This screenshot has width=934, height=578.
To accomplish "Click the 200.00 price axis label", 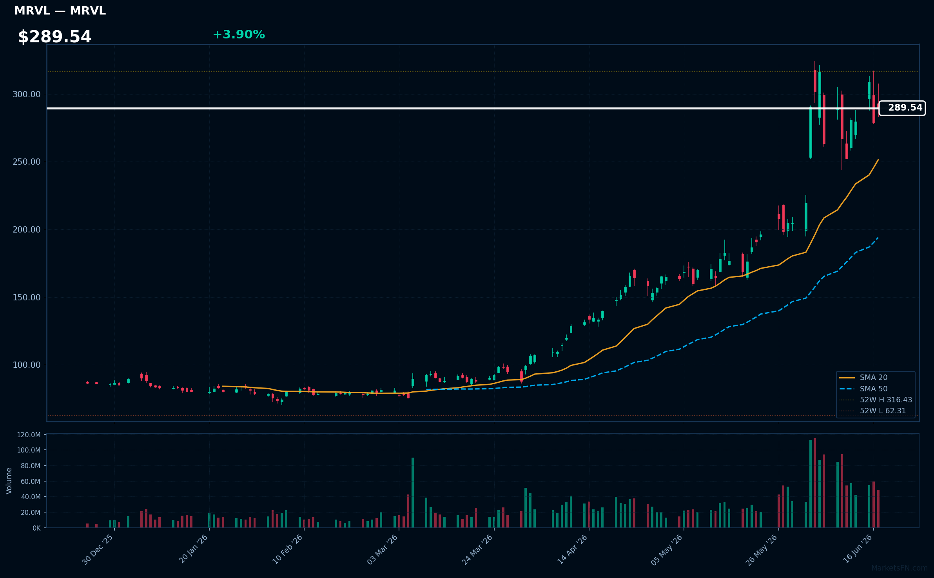I will pyautogui.click(x=27, y=230).
